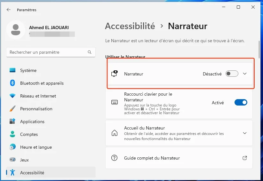The image size is (263, 181).
Task: Open Heure et langue settings
Action: click(51, 147)
